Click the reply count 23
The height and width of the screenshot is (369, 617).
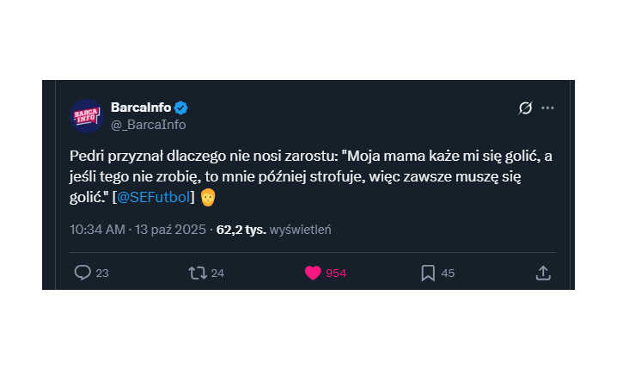tap(102, 274)
